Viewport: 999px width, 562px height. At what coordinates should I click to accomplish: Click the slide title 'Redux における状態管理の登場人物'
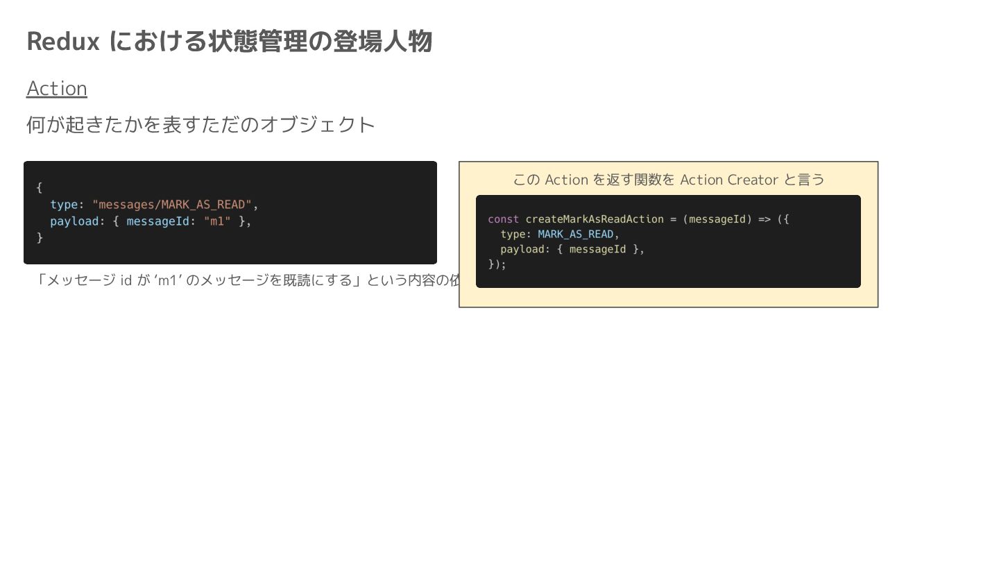tap(229, 42)
